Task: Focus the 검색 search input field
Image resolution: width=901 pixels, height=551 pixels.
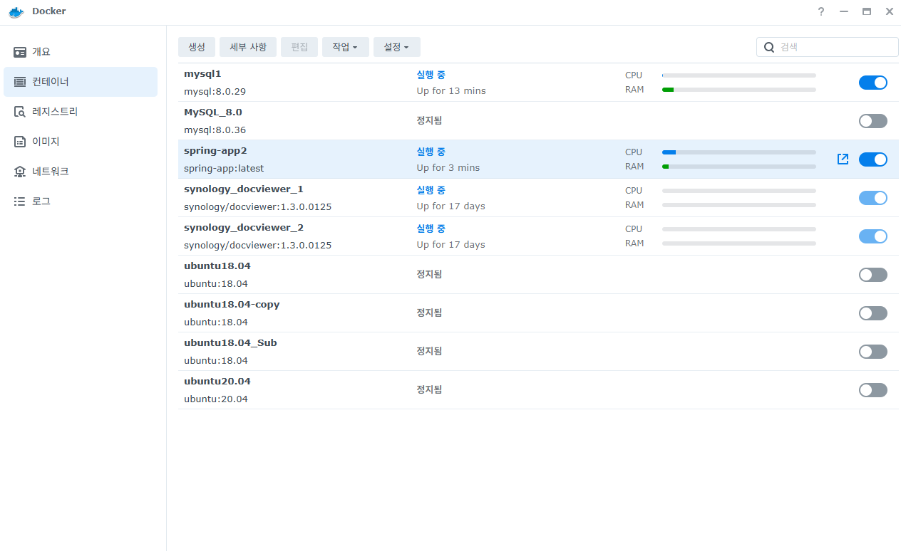Action: point(828,47)
